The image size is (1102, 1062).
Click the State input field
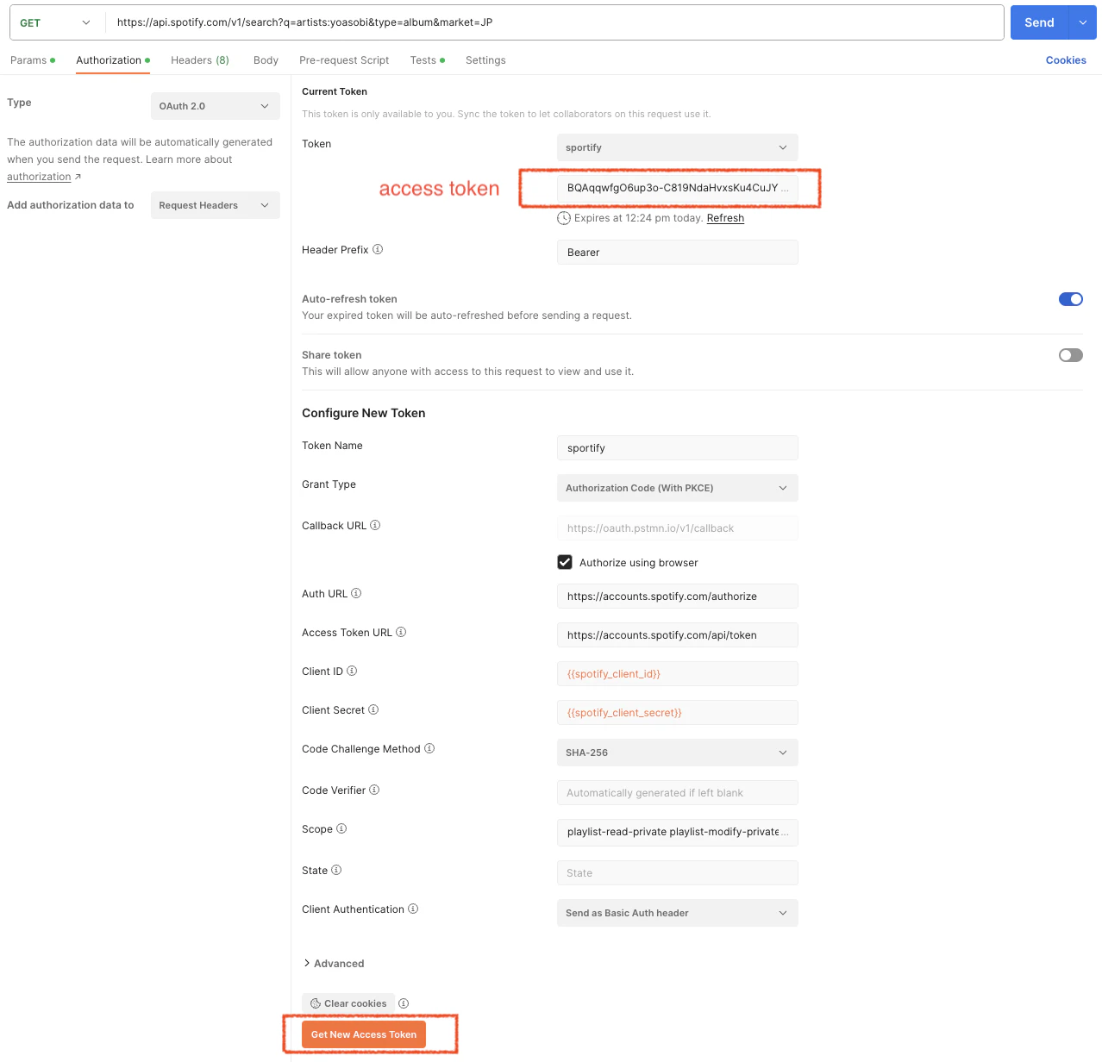click(678, 873)
